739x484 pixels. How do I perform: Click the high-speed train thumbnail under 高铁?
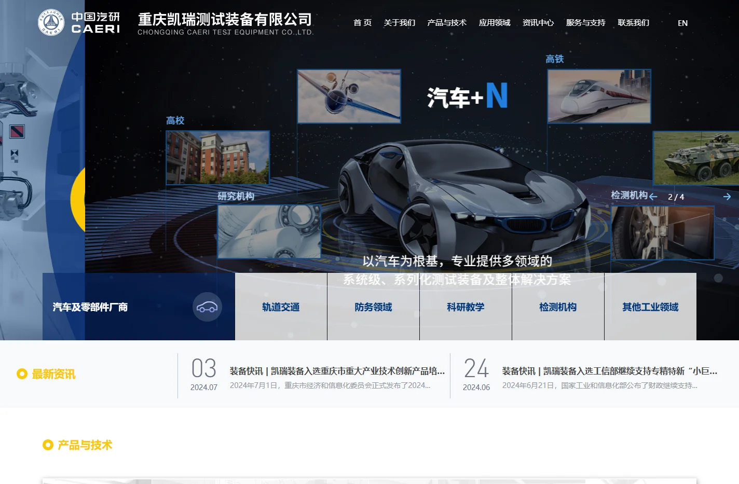pos(599,96)
